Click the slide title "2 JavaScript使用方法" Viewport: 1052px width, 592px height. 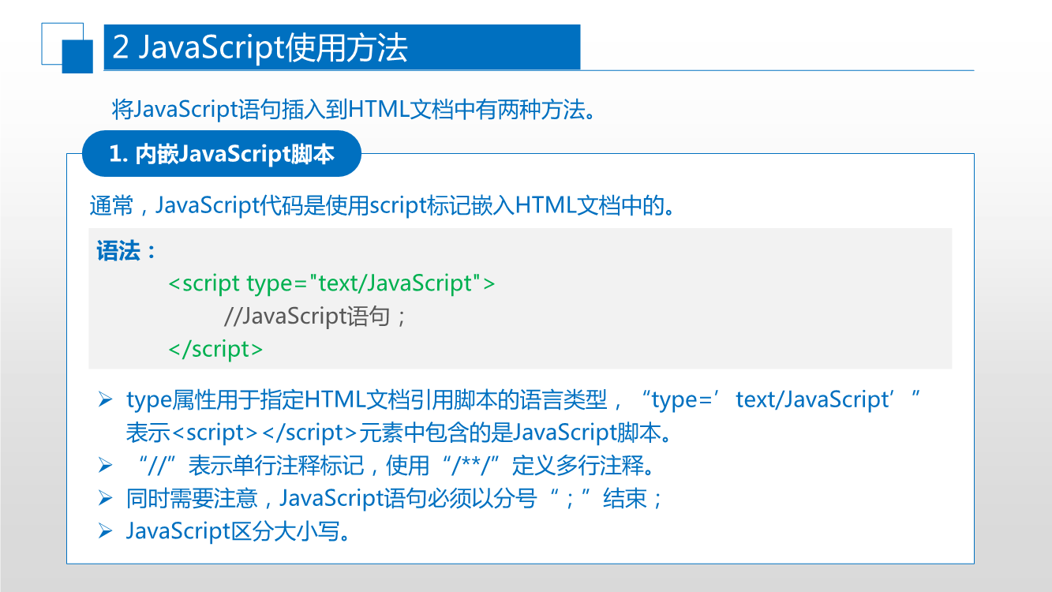coord(260,47)
